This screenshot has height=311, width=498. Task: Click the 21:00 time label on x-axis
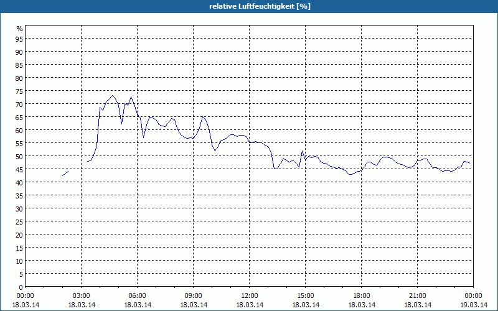(417, 296)
